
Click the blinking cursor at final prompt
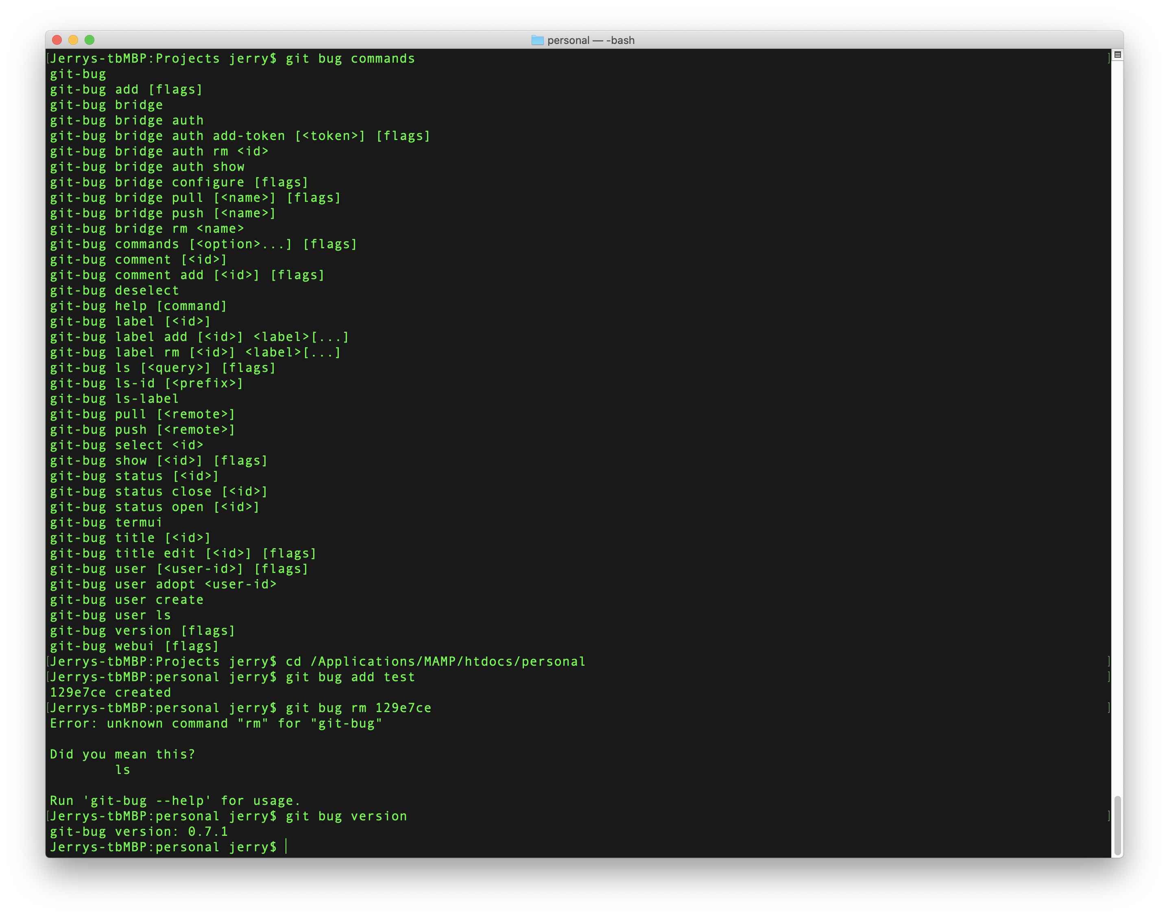click(286, 847)
